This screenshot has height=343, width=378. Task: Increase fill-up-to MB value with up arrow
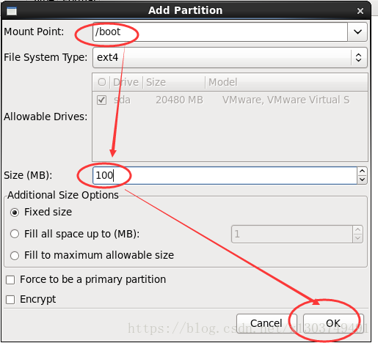click(357, 230)
